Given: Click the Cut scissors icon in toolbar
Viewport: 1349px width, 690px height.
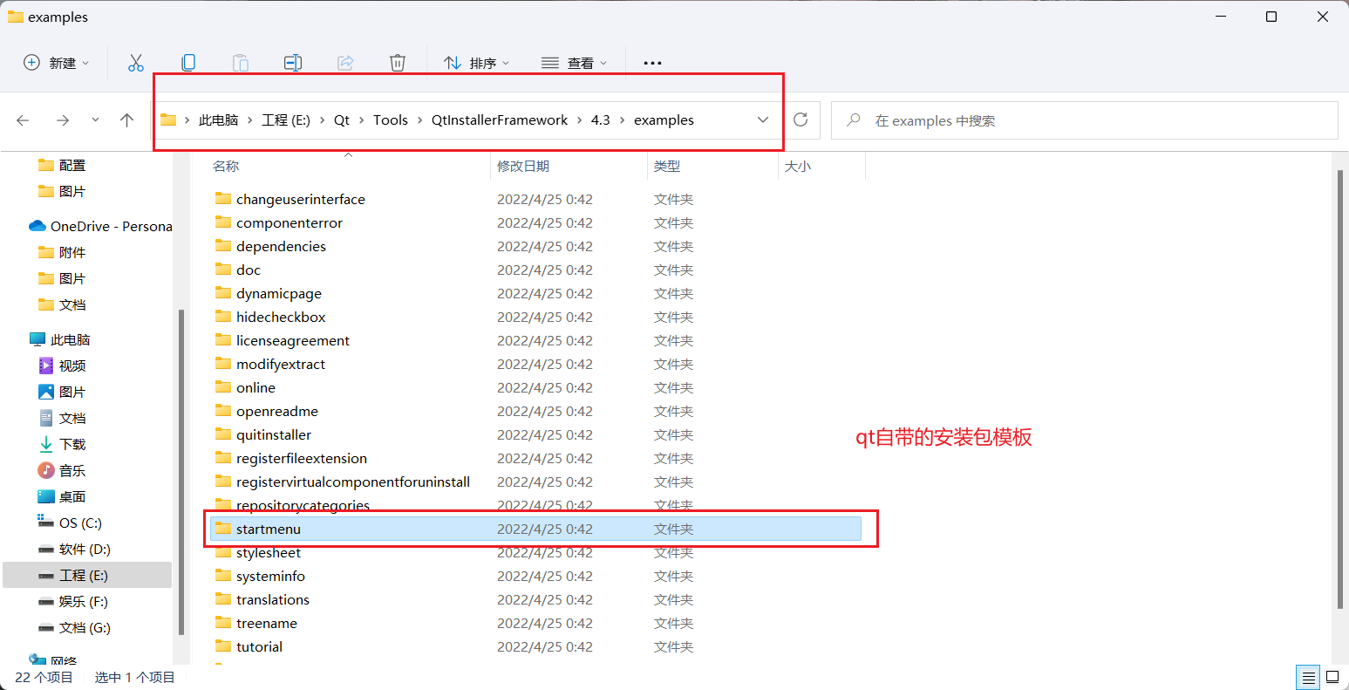Looking at the screenshot, I should pyautogui.click(x=135, y=63).
